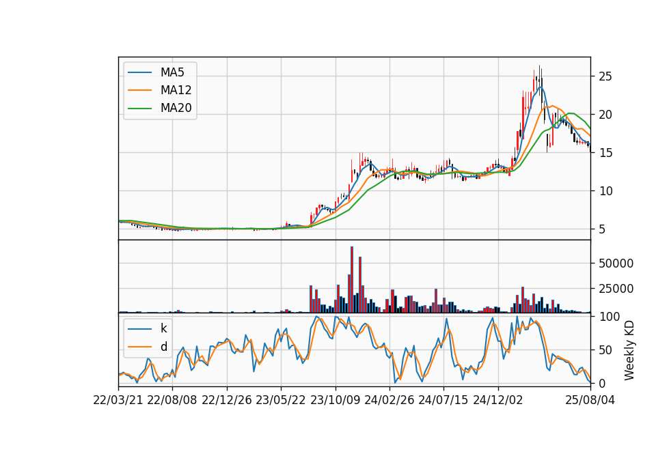
Task: Click the orange d legend line sample
Action: click(139, 347)
